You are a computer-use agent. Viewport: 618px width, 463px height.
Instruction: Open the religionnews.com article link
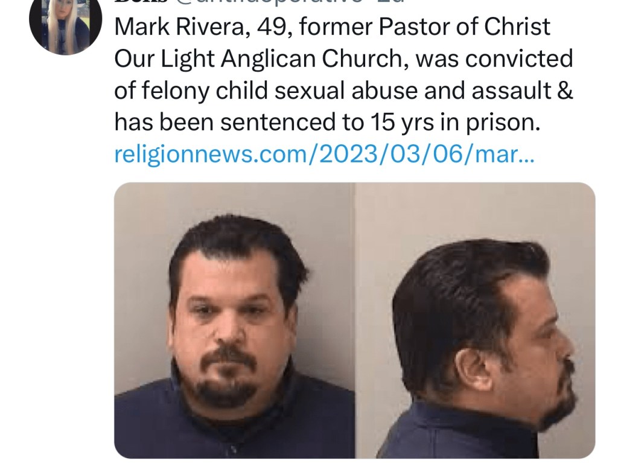point(324,154)
